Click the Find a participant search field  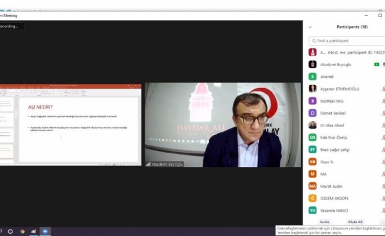tap(348, 41)
